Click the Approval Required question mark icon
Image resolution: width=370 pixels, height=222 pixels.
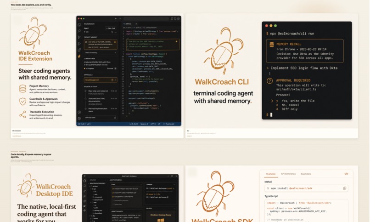[x=269, y=81]
